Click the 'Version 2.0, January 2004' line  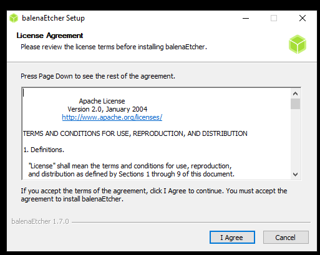(x=107, y=109)
